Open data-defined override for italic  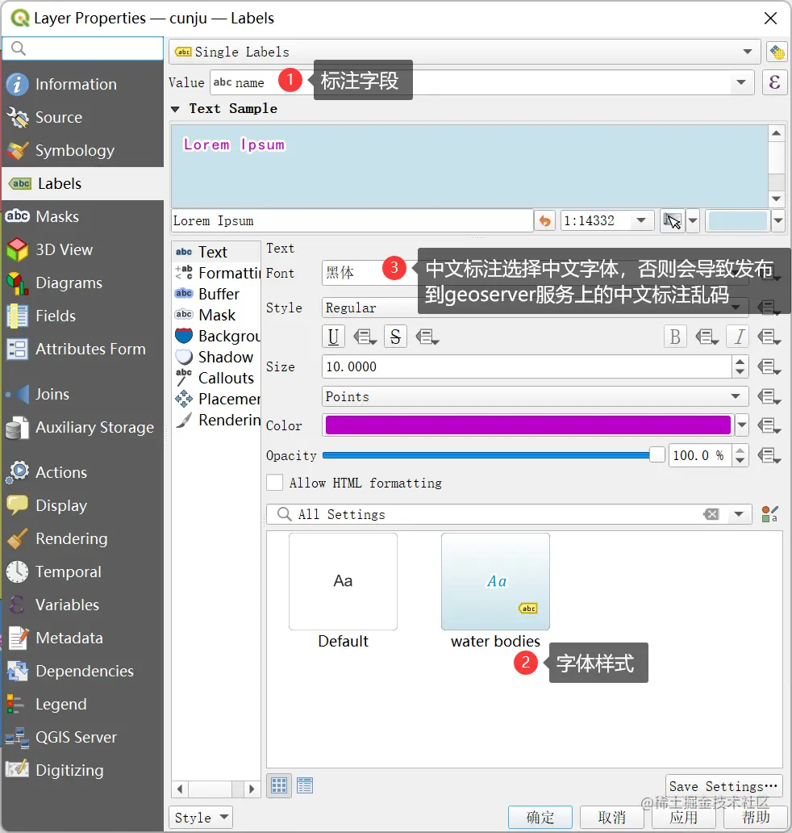tap(769, 337)
